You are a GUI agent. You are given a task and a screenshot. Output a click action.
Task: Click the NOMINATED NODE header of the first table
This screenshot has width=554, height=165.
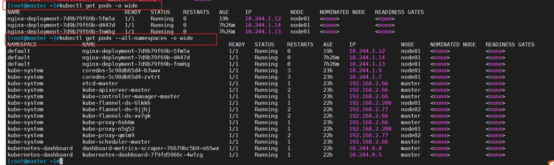point(343,12)
